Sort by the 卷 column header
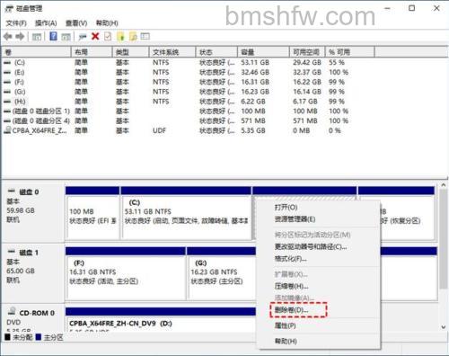This screenshot has height=356, width=449. tap(37, 52)
